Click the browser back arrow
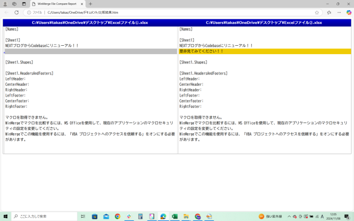 [x=6, y=12]
